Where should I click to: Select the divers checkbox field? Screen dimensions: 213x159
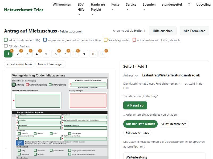[51, 134]
